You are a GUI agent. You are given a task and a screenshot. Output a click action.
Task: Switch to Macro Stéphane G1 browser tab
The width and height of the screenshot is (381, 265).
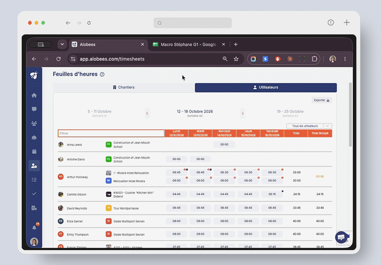(x=188, y=45)
